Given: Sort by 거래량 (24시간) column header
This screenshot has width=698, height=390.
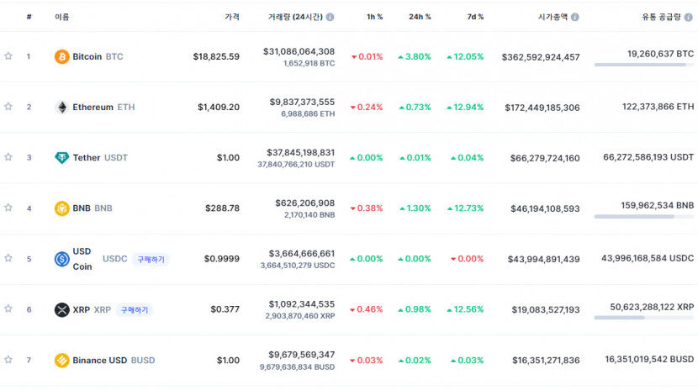Looking at the screenshot, I should 295,17.
